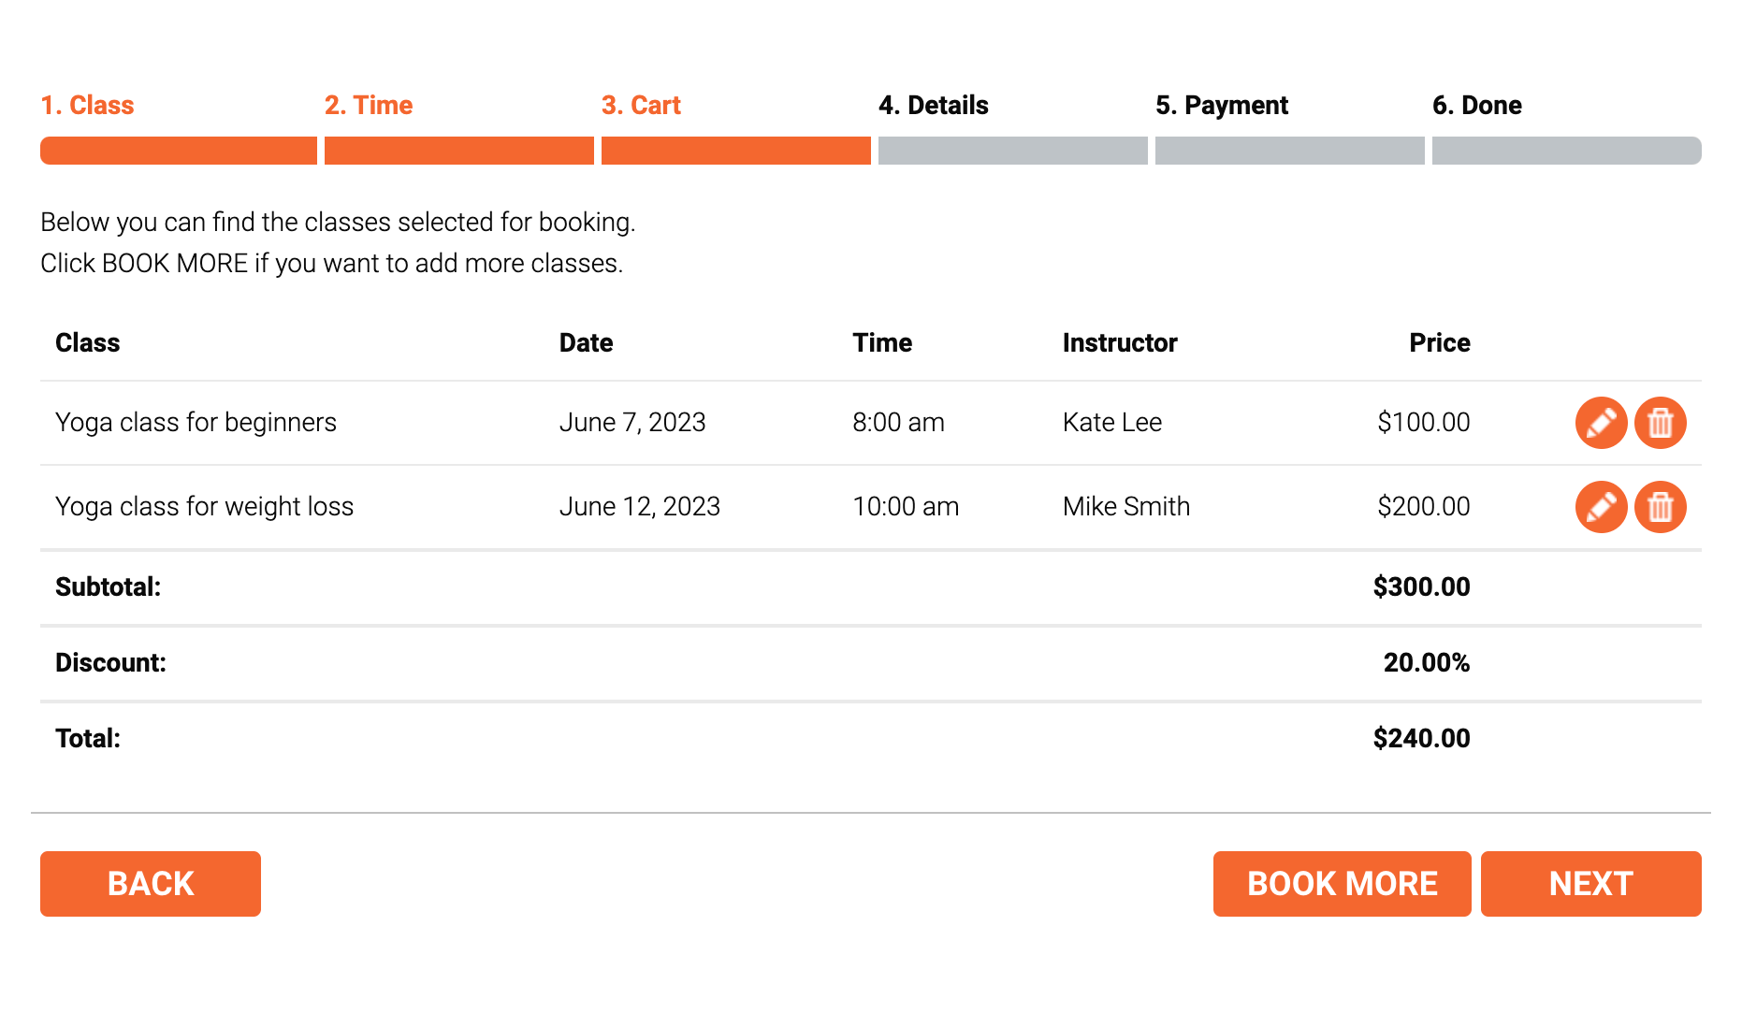Open the 4. Details step

pos(934,105)
